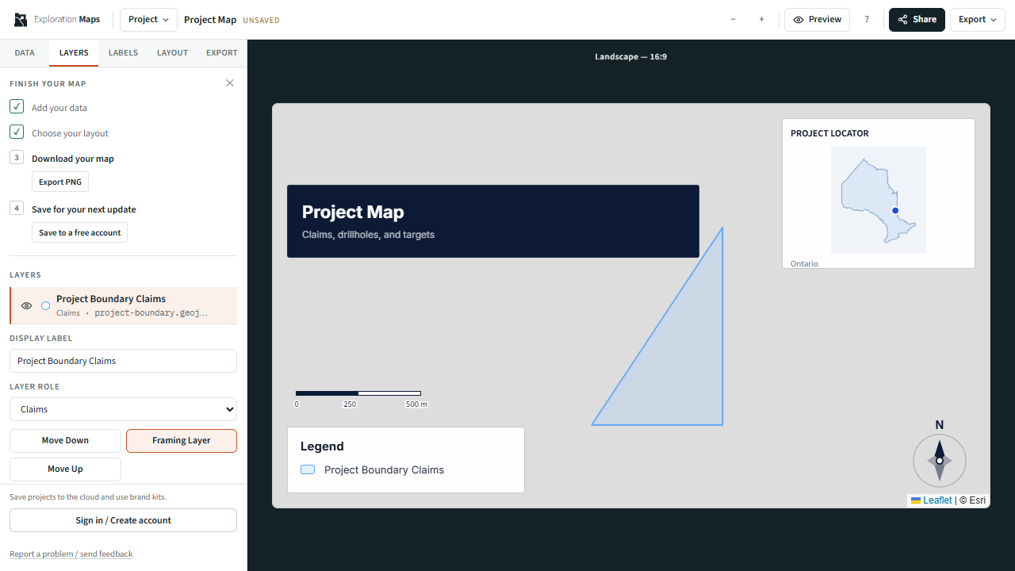Toggle the Choose your layout checkbox
The width and height of the screenshot is (1015, 571).
click(x=17, y=132)
